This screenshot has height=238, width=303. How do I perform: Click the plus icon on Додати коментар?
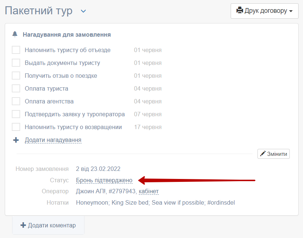coord(23,225)
